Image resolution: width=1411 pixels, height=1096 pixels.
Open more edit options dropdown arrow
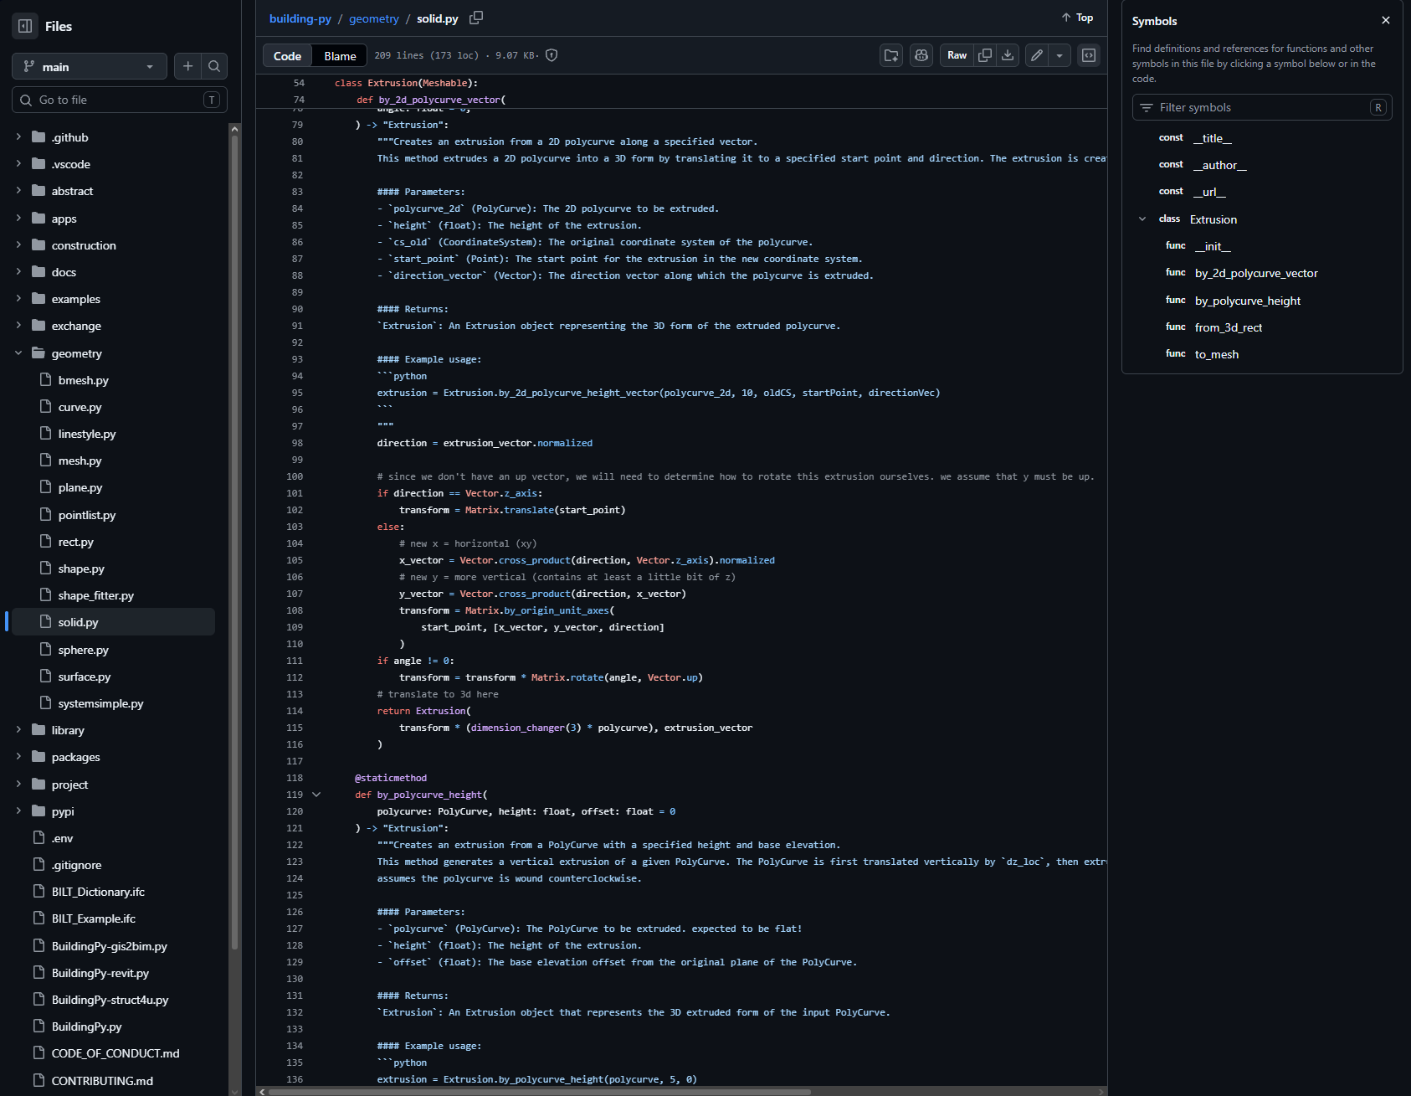click(x=1060, y=55)
